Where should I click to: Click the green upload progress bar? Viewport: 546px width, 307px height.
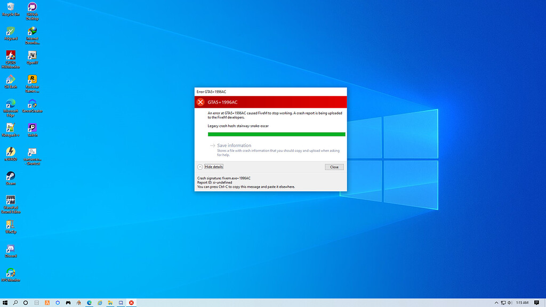coord(276,134)
